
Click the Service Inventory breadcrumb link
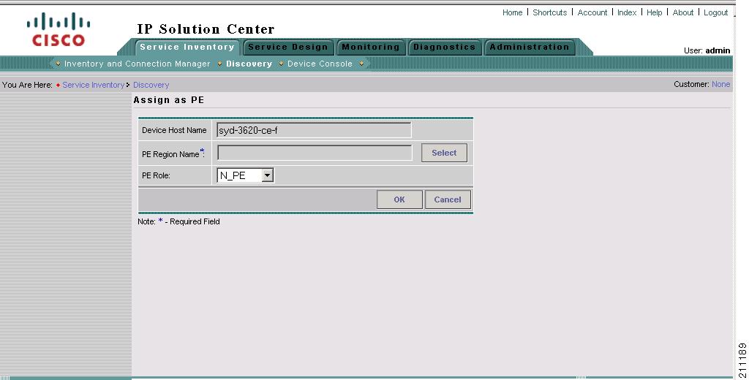pyautogui.click(x=93, y=85)
